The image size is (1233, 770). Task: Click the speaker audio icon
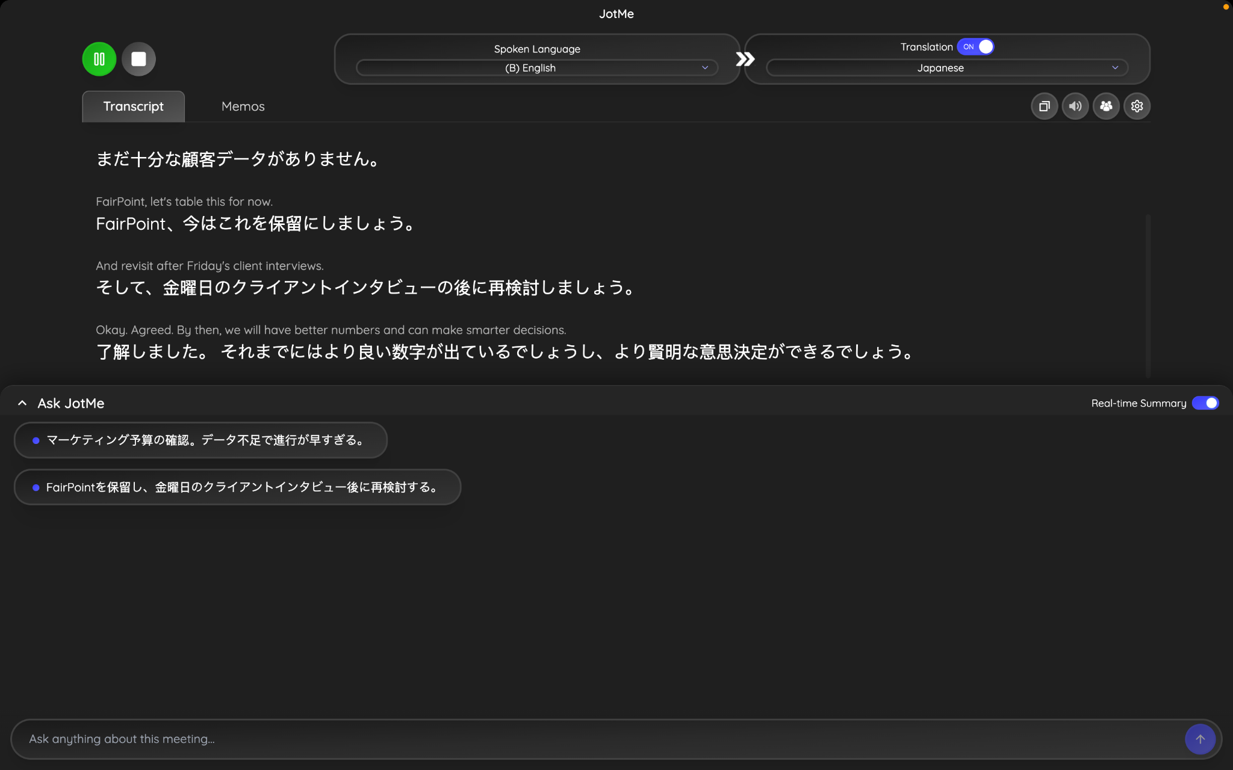pos(1075,106)
